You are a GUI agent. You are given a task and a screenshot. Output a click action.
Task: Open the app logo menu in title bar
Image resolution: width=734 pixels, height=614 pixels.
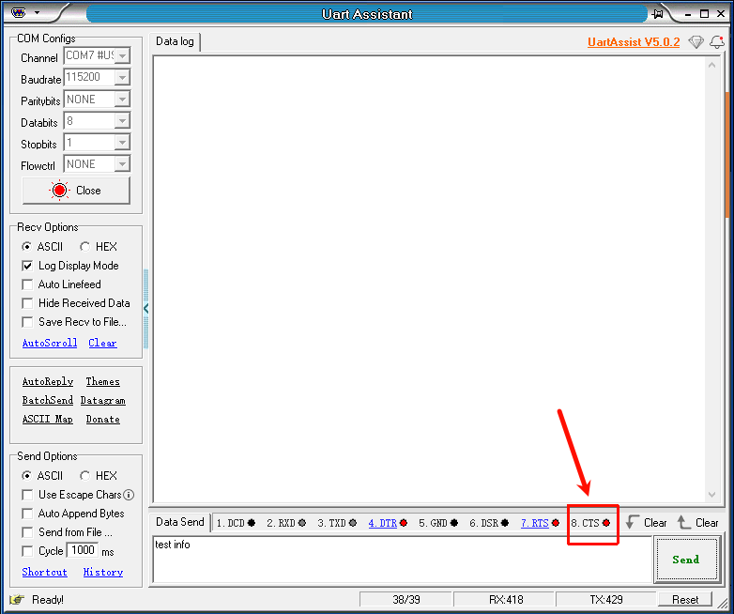(x=18, y=12)
